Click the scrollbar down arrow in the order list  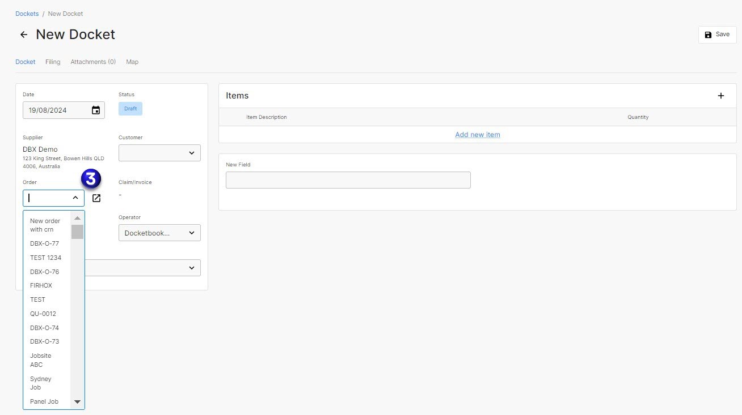point(77,401)
